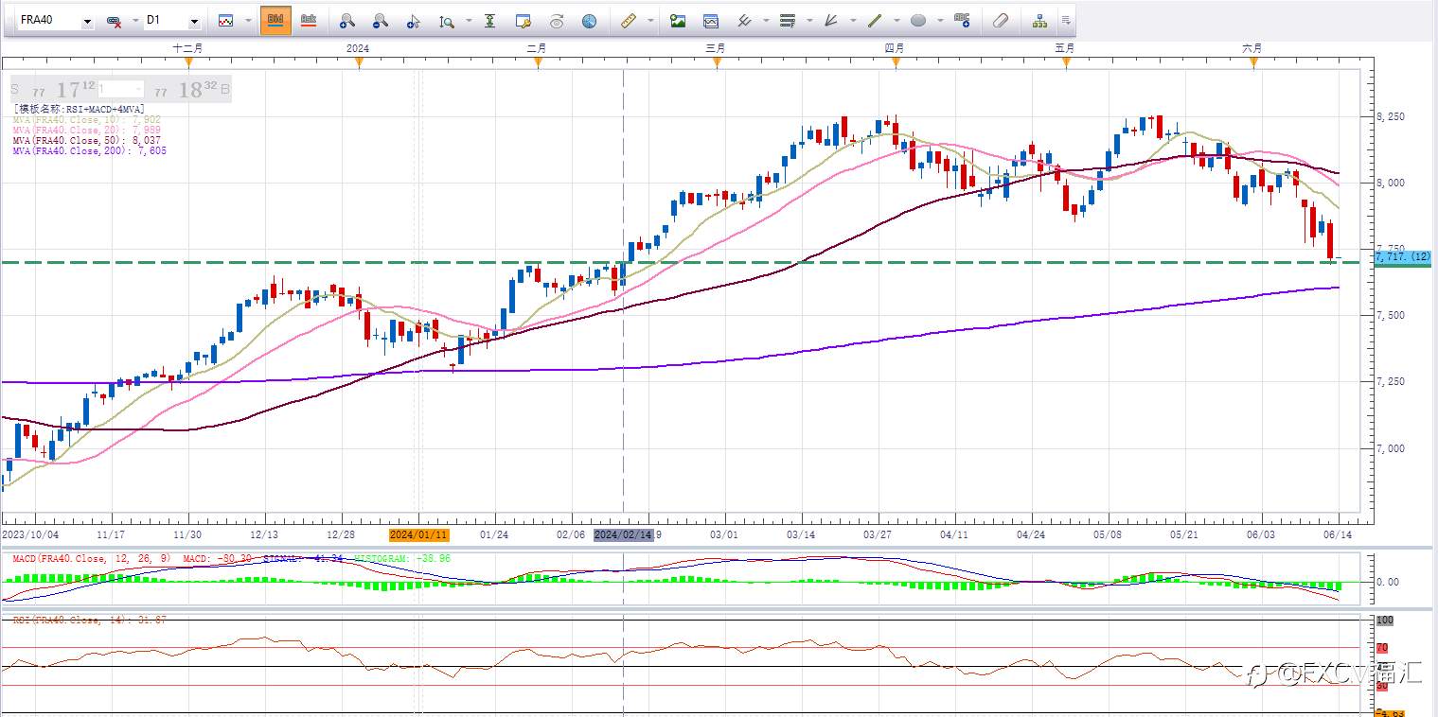
Task: Expand the ruler tool dropdown arrow
Action: (649, 21)
